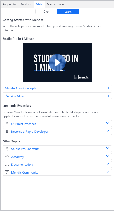This screenshot has height=211, width=114.
Task: Click the arrow icon on Ask Maia row
Action: [x=107, y=96]
